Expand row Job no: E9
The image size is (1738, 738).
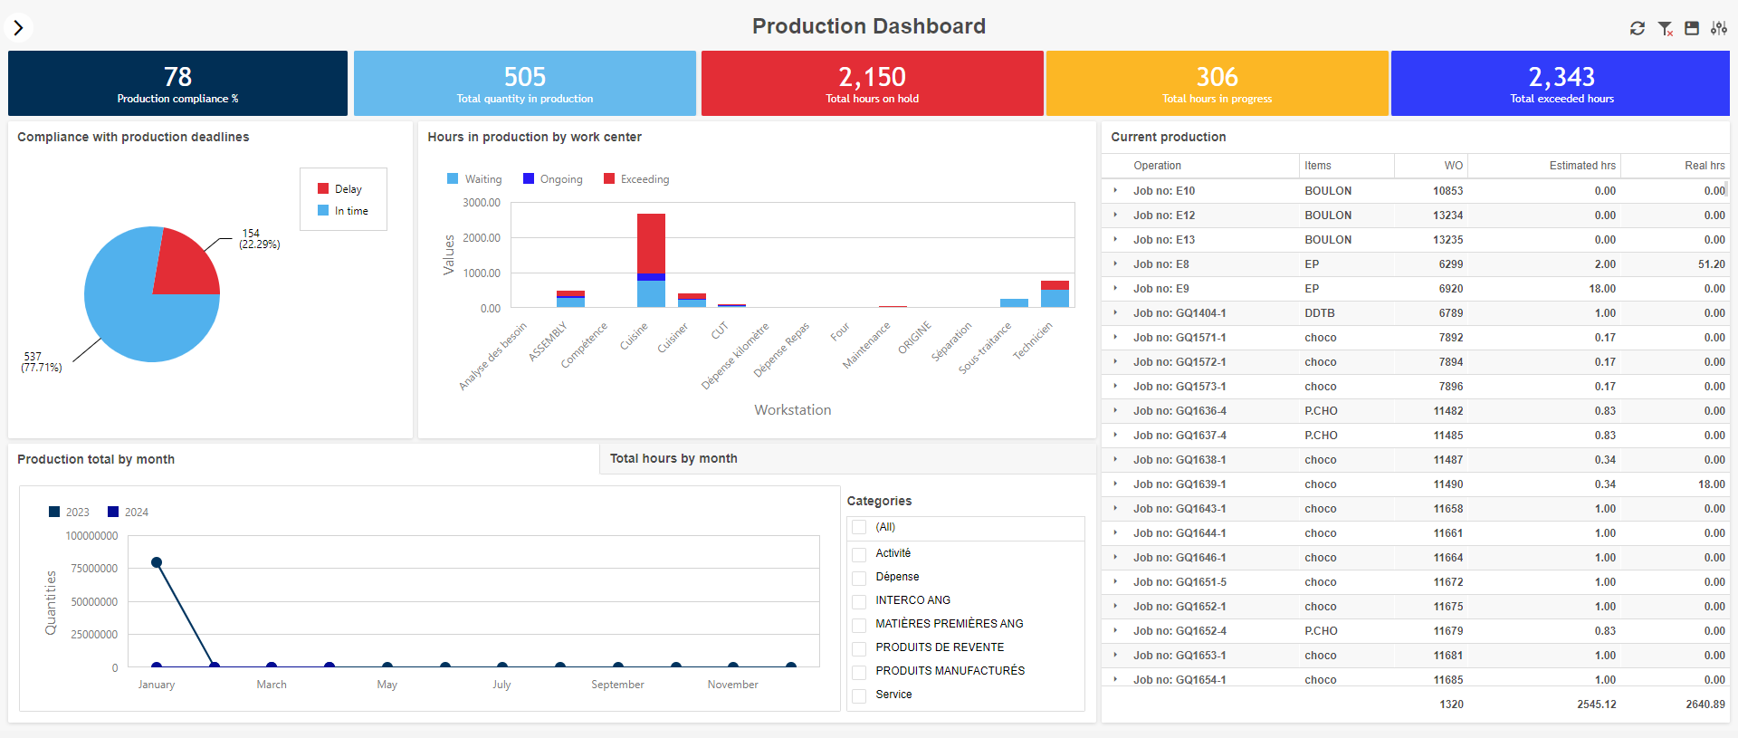1115,288
